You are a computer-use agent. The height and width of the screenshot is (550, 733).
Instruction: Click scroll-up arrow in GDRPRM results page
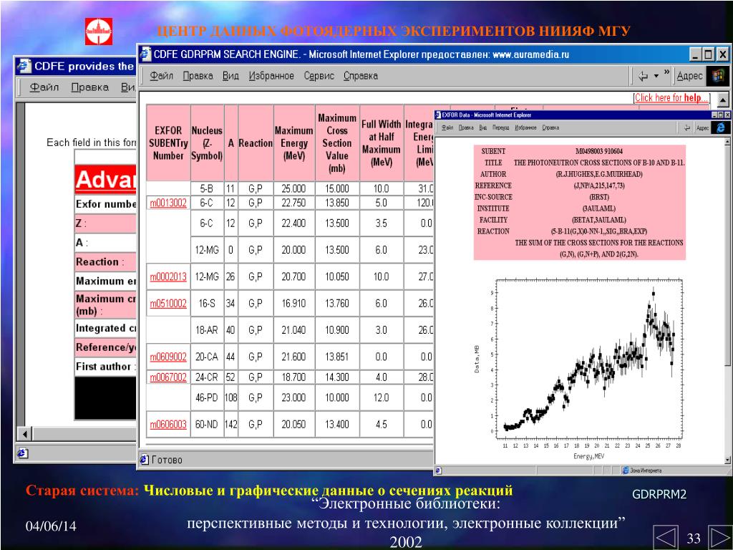(723, 100)
